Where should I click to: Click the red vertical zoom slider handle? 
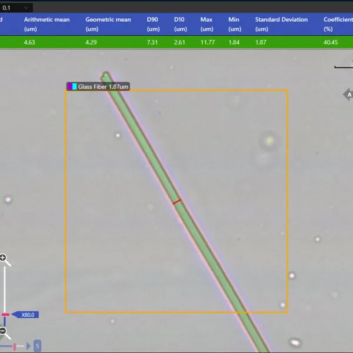pos(5,315)
